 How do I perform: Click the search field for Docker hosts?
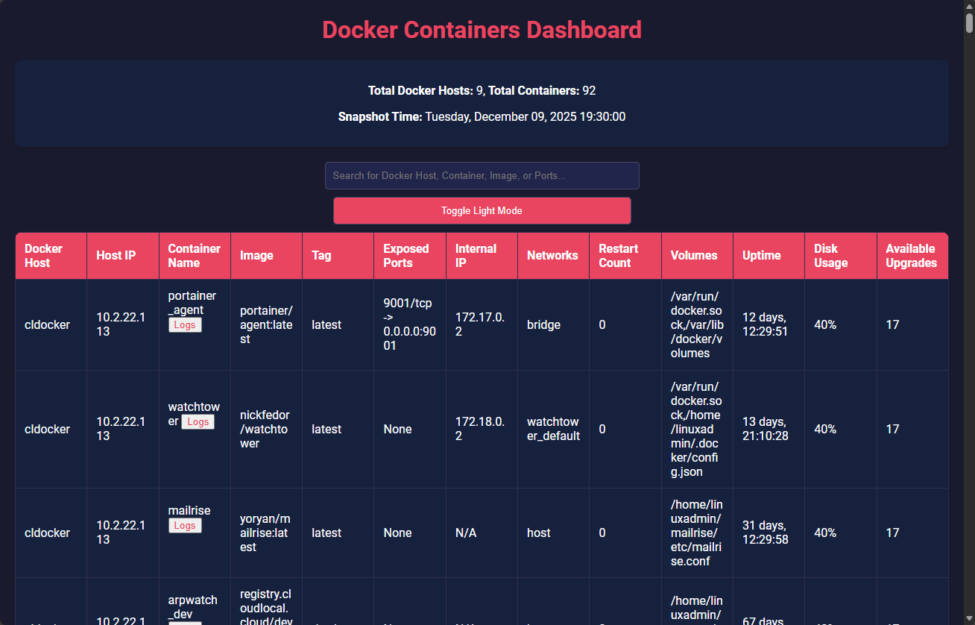[482, 175]
